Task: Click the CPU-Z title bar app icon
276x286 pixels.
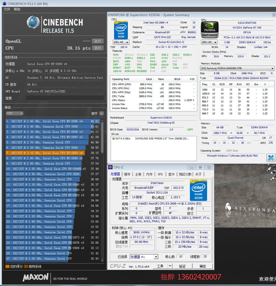Action: [x=110, y=167]
